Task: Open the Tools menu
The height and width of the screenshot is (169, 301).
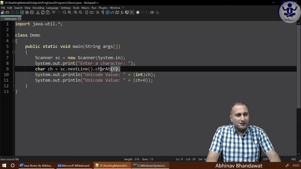Action: tap(76, 8)
